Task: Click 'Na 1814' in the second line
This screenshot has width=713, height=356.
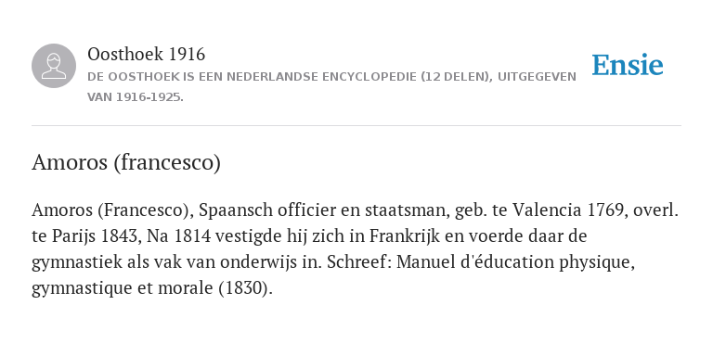Action: click(x=178, y=236)
